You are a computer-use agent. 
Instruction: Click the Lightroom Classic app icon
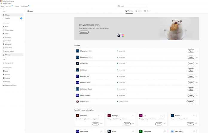pyautogui.click(x=77, y=89)
